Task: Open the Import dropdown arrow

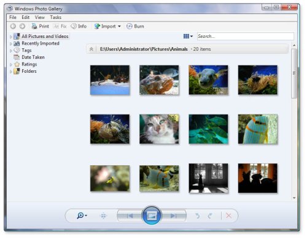Action: (119, 26)
